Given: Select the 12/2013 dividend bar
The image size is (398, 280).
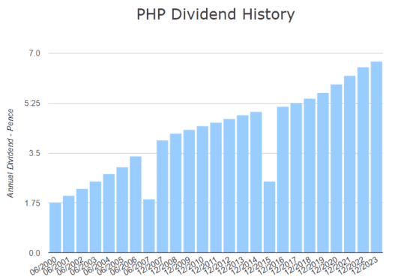Looking at the screenshot, I should [243, 184].
